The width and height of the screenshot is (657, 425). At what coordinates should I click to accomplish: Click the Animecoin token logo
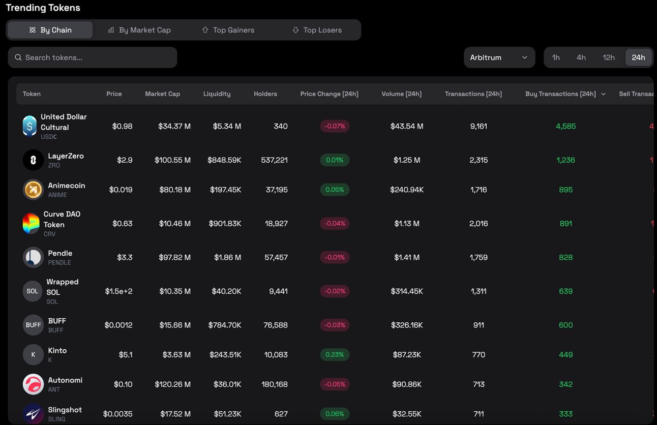33,190
